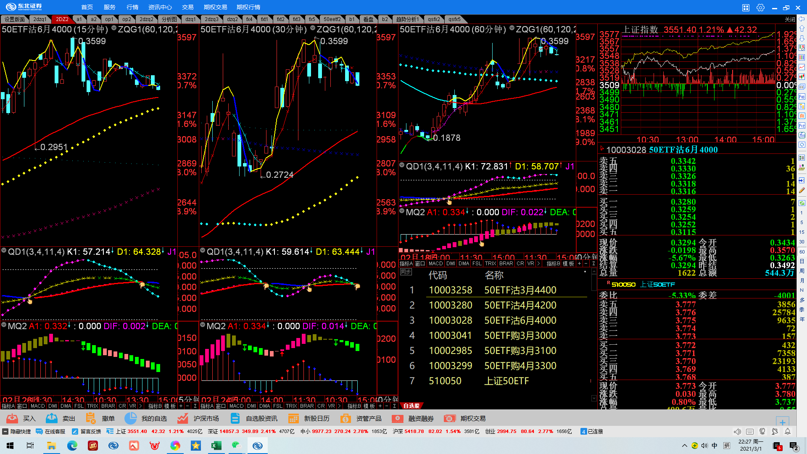The image size is (807, 454).
Task: Select MACD indicator under 15分钟 chart
Action: [x=37, y=406]
